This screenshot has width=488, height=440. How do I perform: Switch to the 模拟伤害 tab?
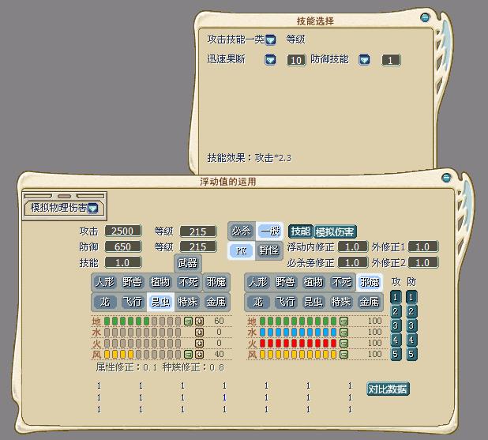click(x=336, y=231)
